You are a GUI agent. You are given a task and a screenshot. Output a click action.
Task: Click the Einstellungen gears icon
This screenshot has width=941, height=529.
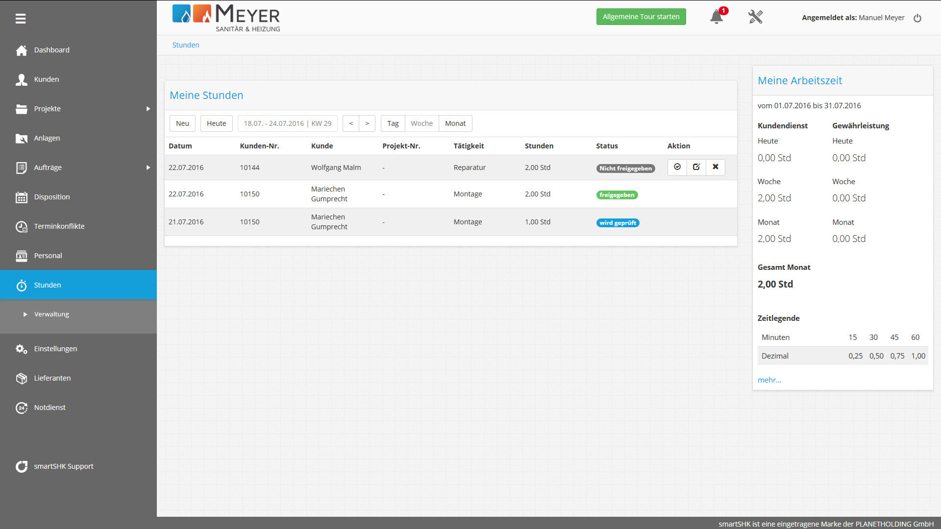[x=21, y=349]
